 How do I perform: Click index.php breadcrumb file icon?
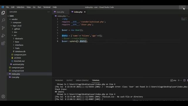tap(56, 16)
